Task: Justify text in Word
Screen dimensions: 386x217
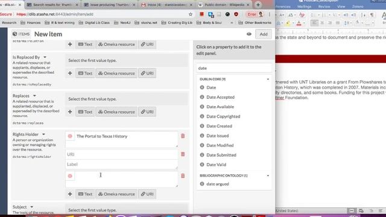Action: (338, 23)
